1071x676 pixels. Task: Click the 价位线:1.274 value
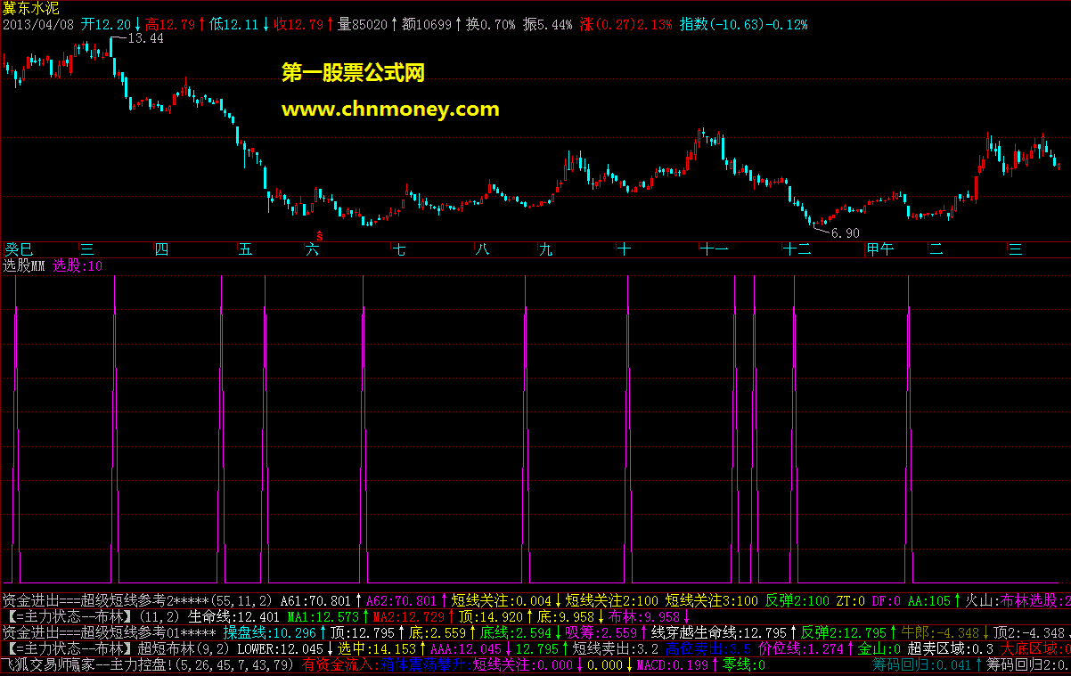800,648
